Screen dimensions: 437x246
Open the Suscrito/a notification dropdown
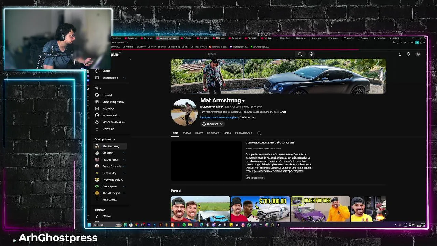tap(212, 124)
